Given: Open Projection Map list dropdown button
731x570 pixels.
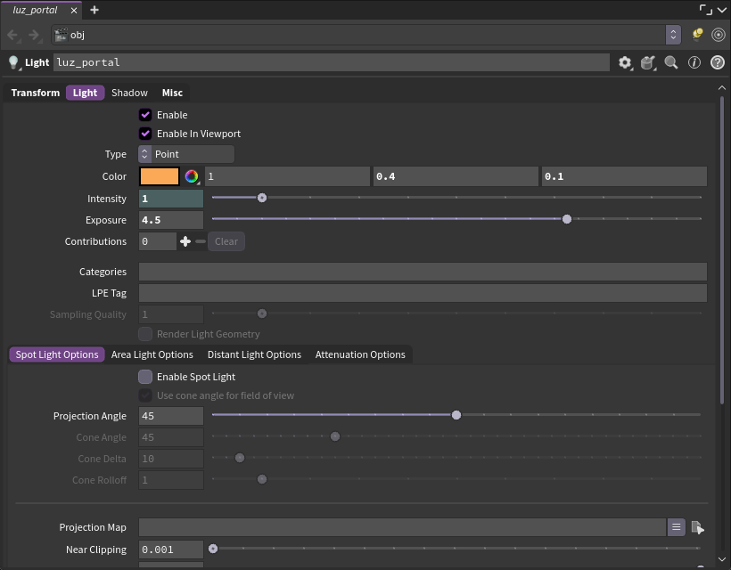Looking at the screenshot, I should click(x=676, y=527).
